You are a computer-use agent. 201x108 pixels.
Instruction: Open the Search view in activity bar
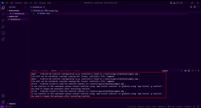(3, 14)
